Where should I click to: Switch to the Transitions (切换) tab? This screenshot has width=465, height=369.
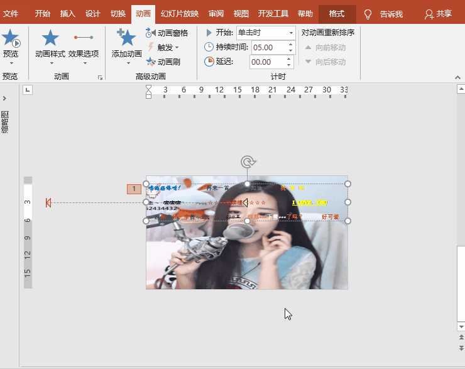click(x=118, y=14)
